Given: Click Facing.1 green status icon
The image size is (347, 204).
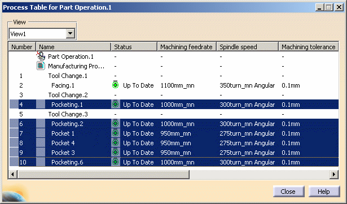Looking at the screenshot, I should (x=115, y=85).
